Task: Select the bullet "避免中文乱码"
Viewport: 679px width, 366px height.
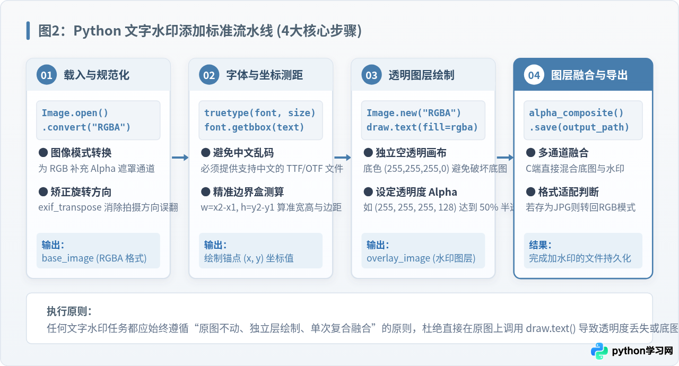Action: (237, 153)
